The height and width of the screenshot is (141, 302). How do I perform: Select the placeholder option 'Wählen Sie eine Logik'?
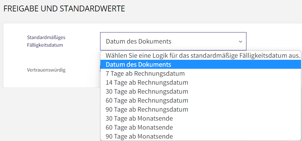(x=201, y=56)
